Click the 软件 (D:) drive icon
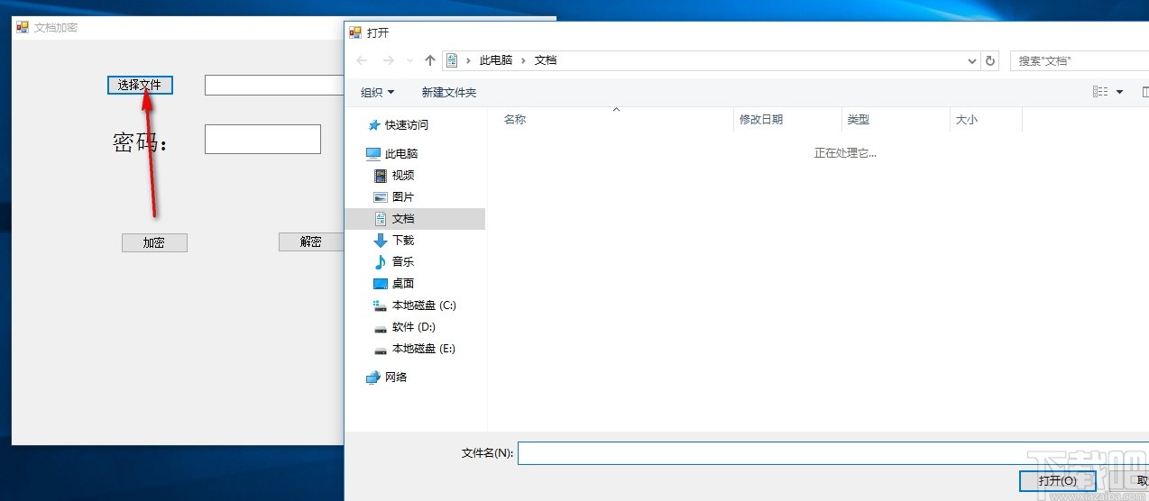The height and width of the screenshot is (501, 1149). click(381, 327)
